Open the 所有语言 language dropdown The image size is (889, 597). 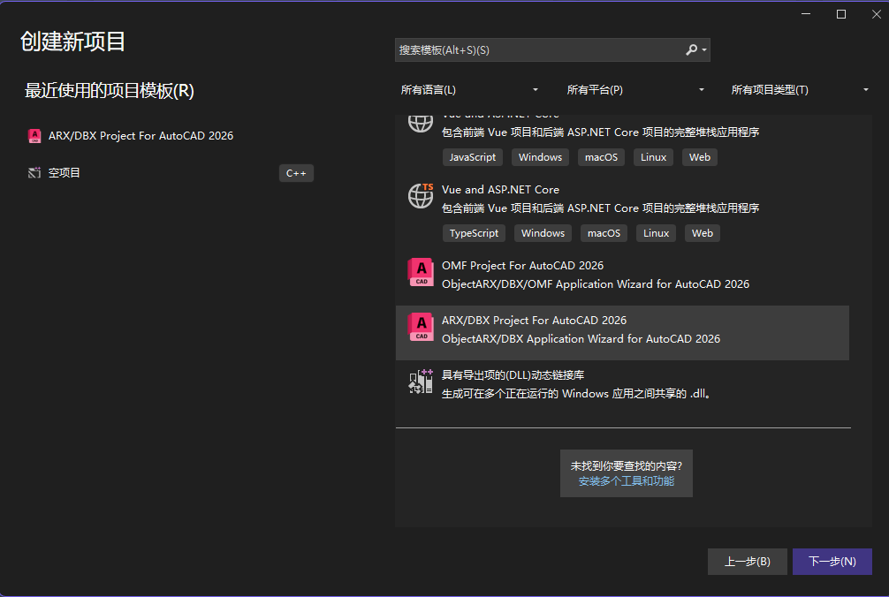coord(469,90)
